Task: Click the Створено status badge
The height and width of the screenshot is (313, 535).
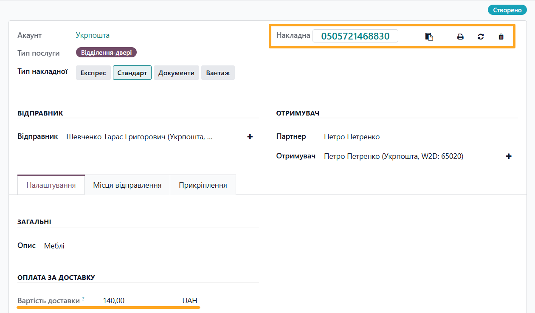Action: pos(507,10)
